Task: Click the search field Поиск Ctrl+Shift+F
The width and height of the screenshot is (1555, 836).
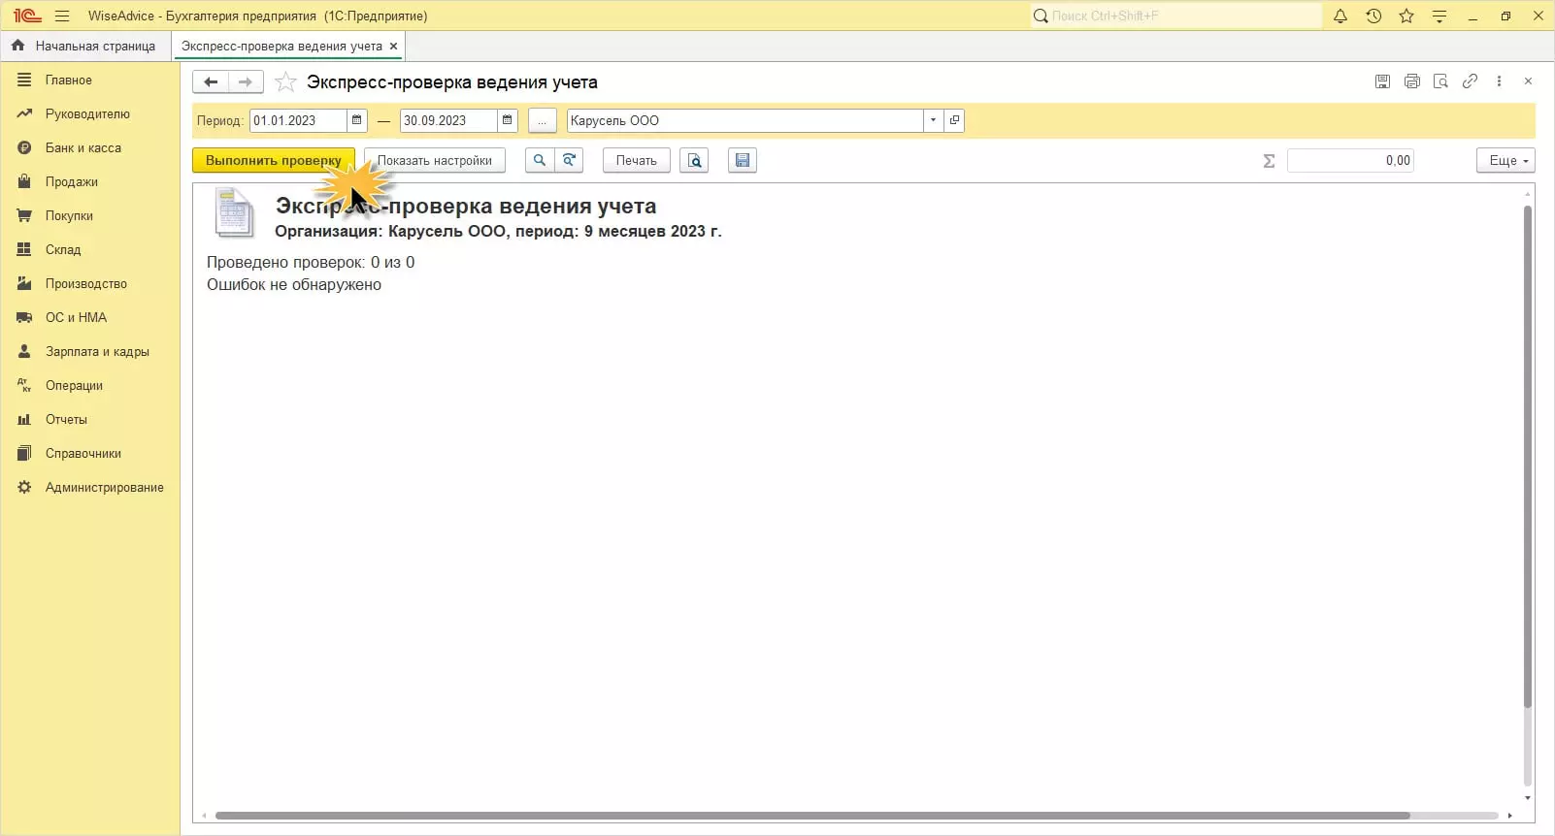Action: (1176, 16)
